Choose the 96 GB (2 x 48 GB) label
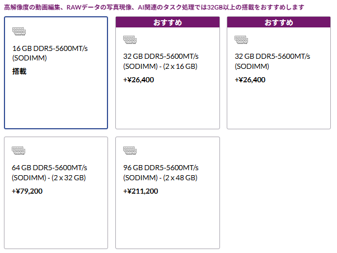 [x=161, y=172]
